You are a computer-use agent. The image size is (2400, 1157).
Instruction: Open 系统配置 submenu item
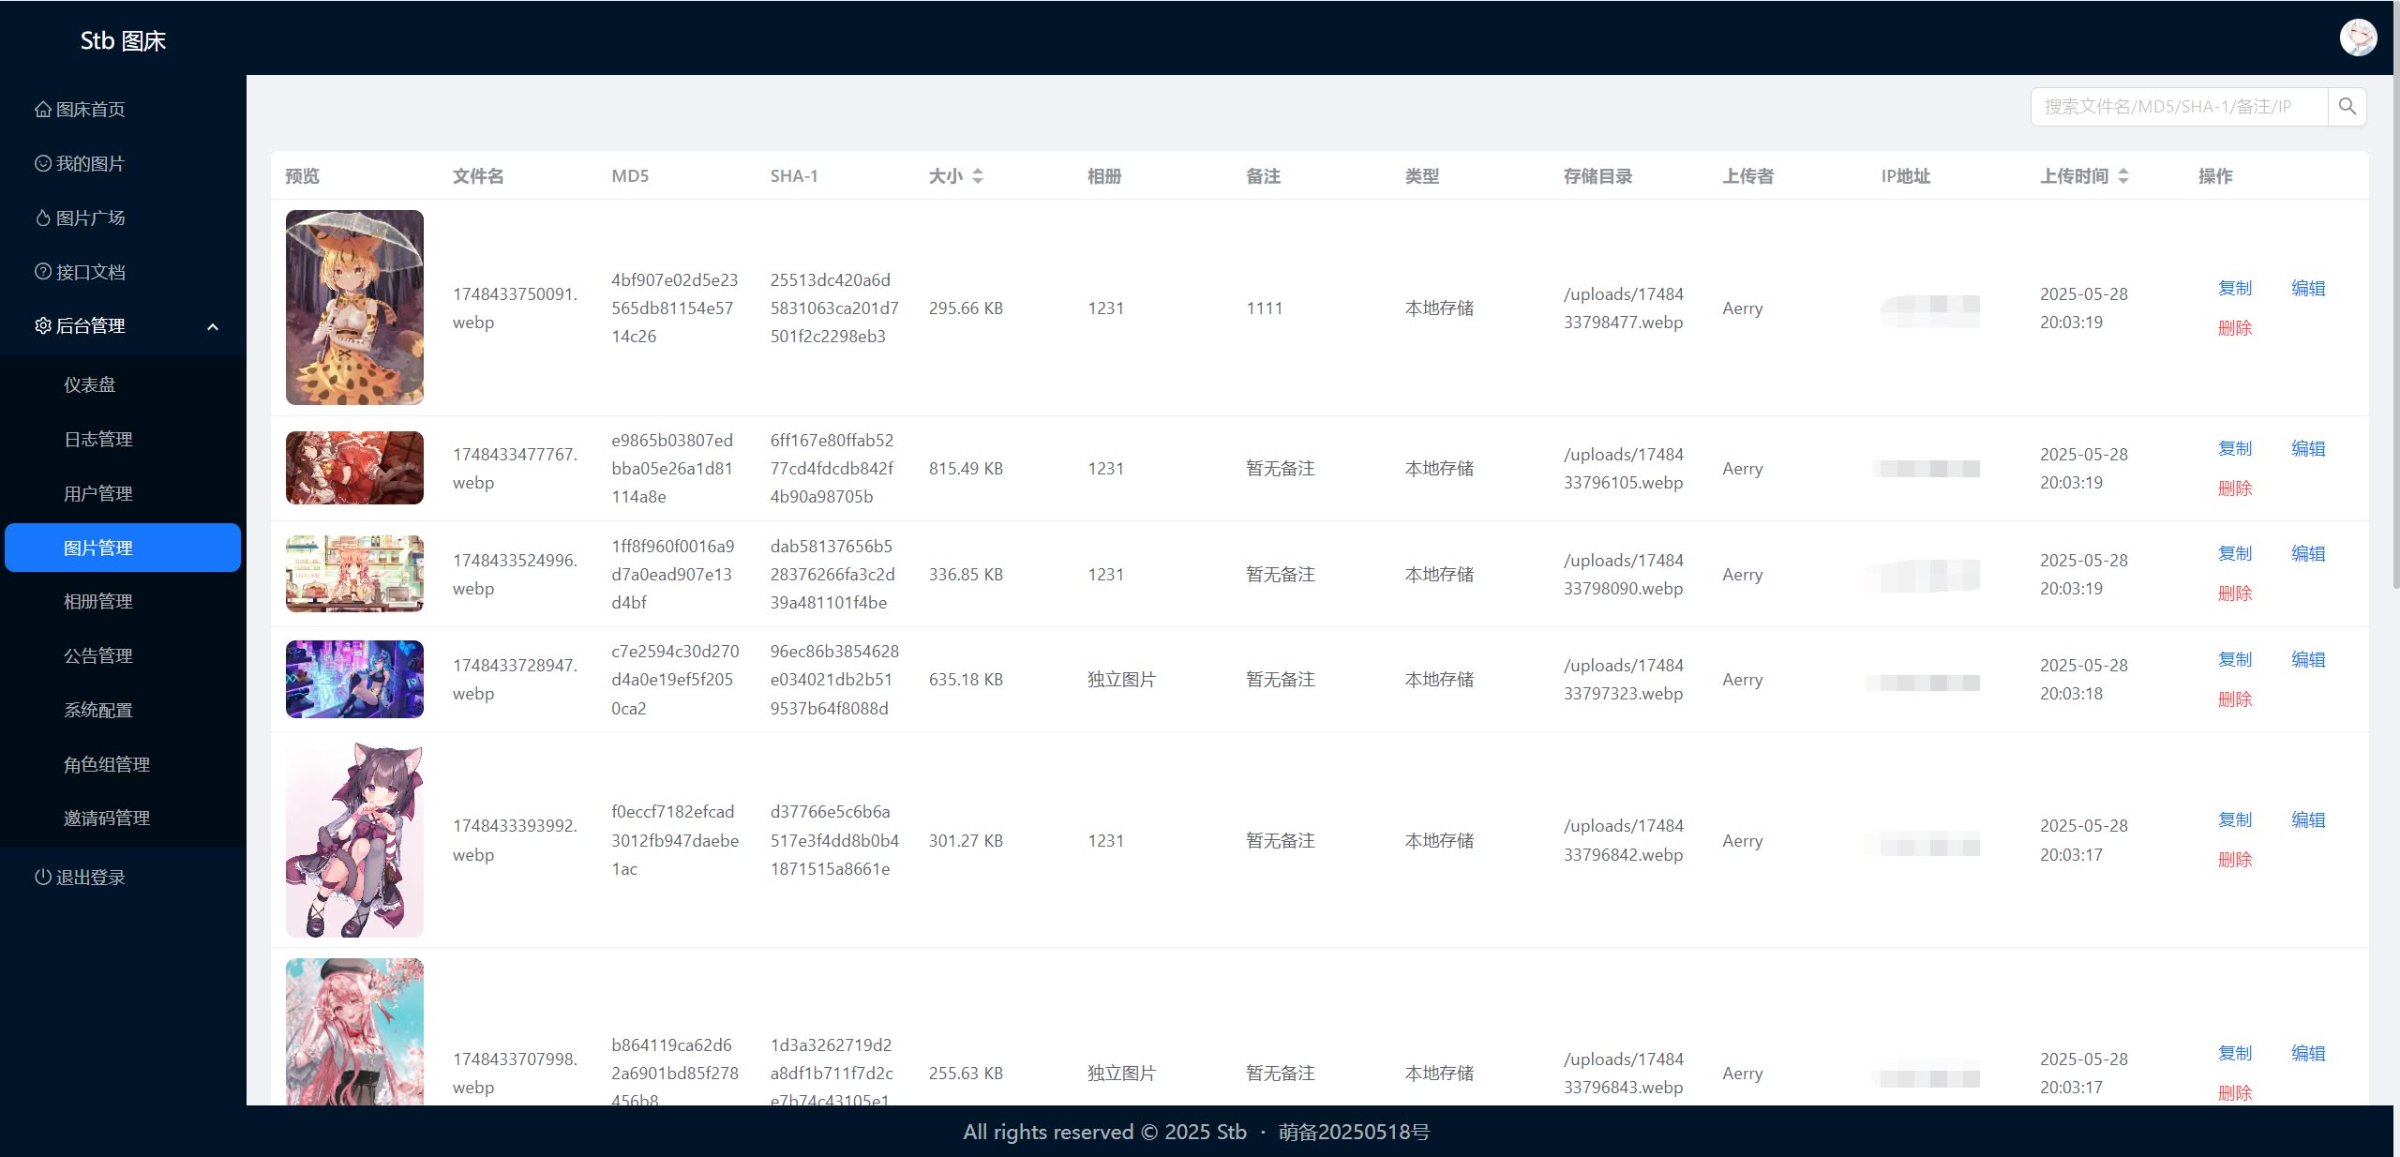[x=98, y=711]
